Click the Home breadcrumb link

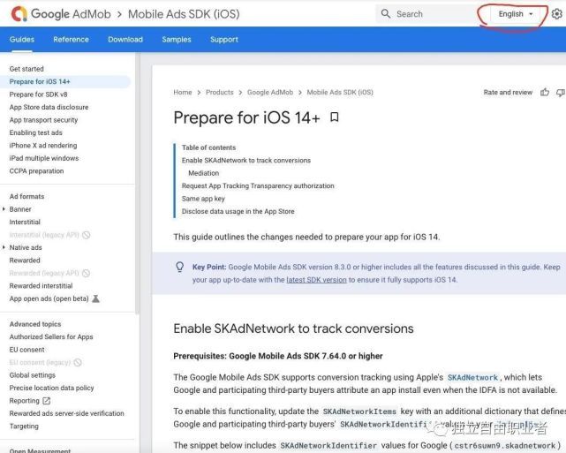click(183, 93)
